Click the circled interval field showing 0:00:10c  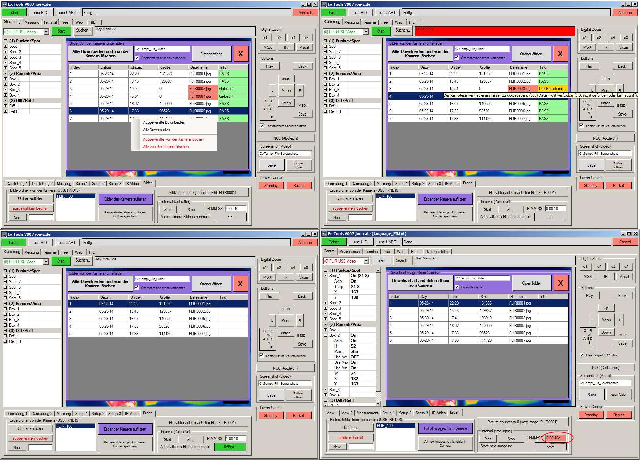(555, 438)
